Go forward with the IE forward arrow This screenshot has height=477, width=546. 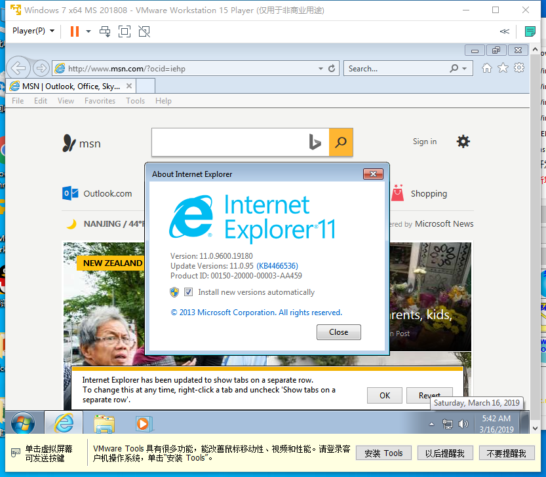coord(41,68)
